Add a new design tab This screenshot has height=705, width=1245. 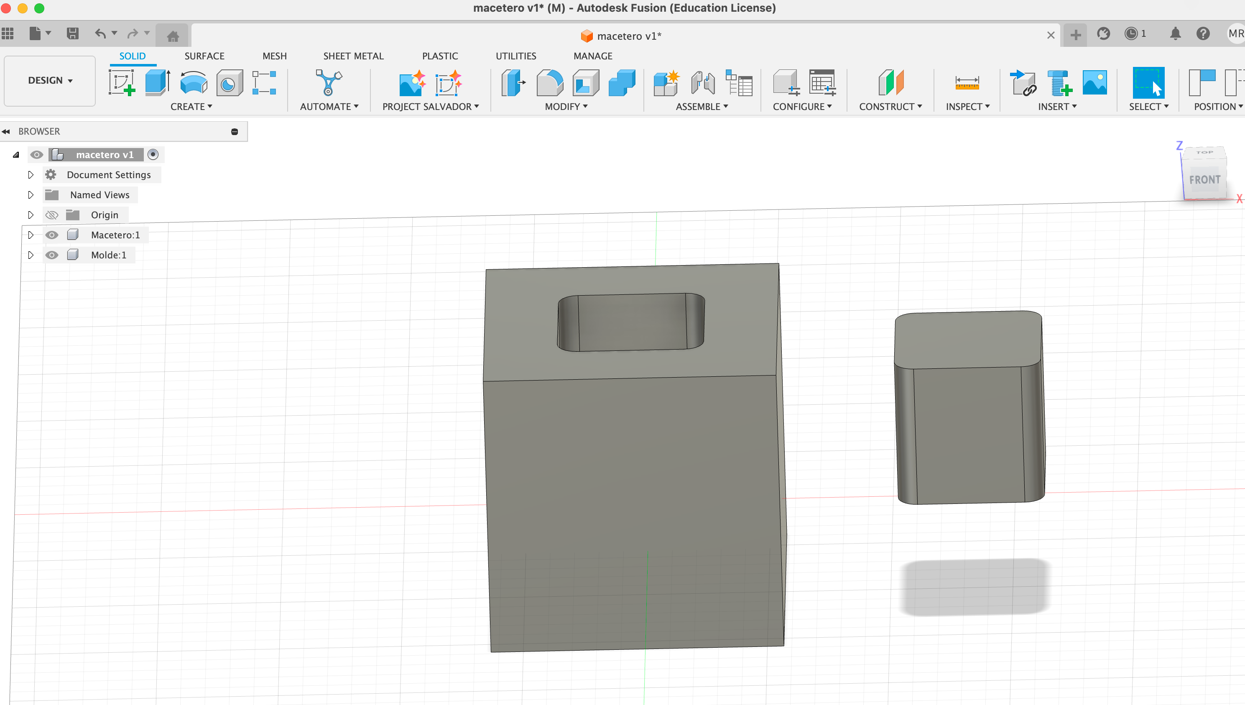(1075, 35)
